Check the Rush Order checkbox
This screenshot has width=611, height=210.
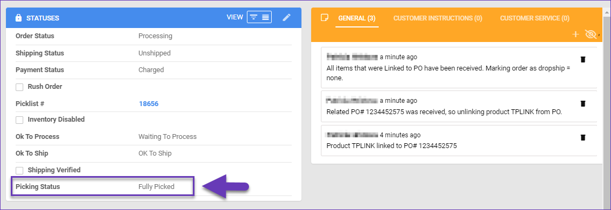[x=19, y=87]
